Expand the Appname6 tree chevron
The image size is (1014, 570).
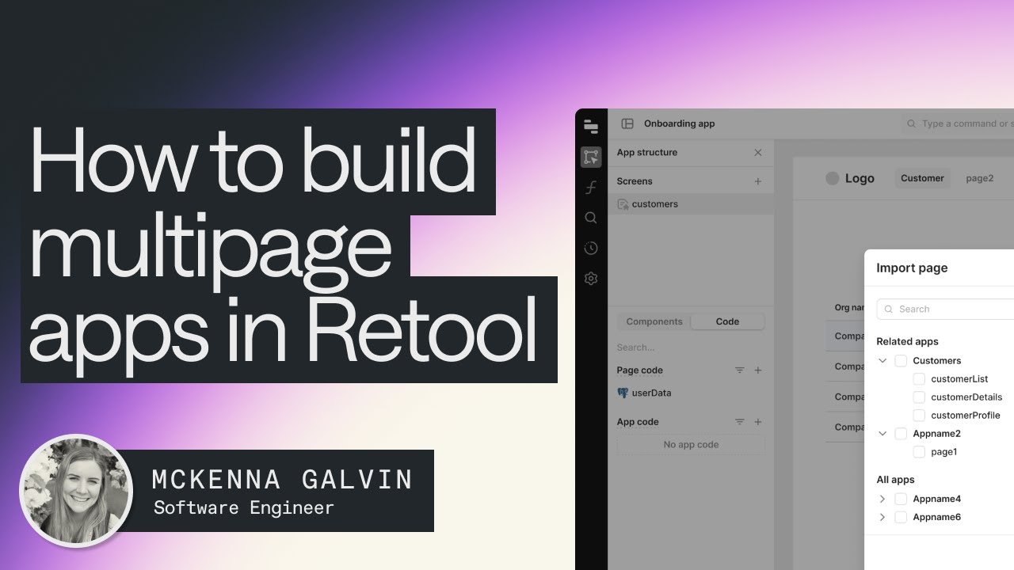click(x=882, y=517)
